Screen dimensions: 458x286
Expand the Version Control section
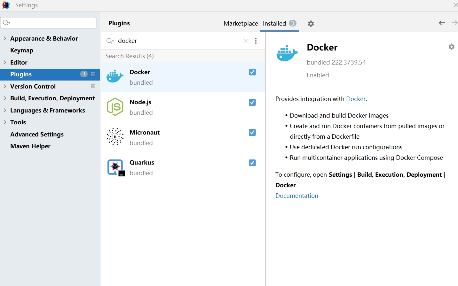[x=5, y=86]
